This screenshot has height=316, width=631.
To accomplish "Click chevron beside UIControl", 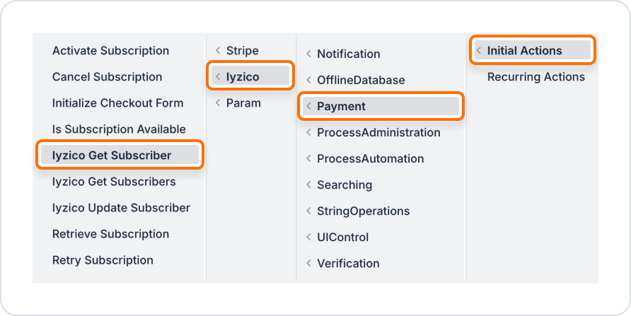I will (x=308, y=238).
